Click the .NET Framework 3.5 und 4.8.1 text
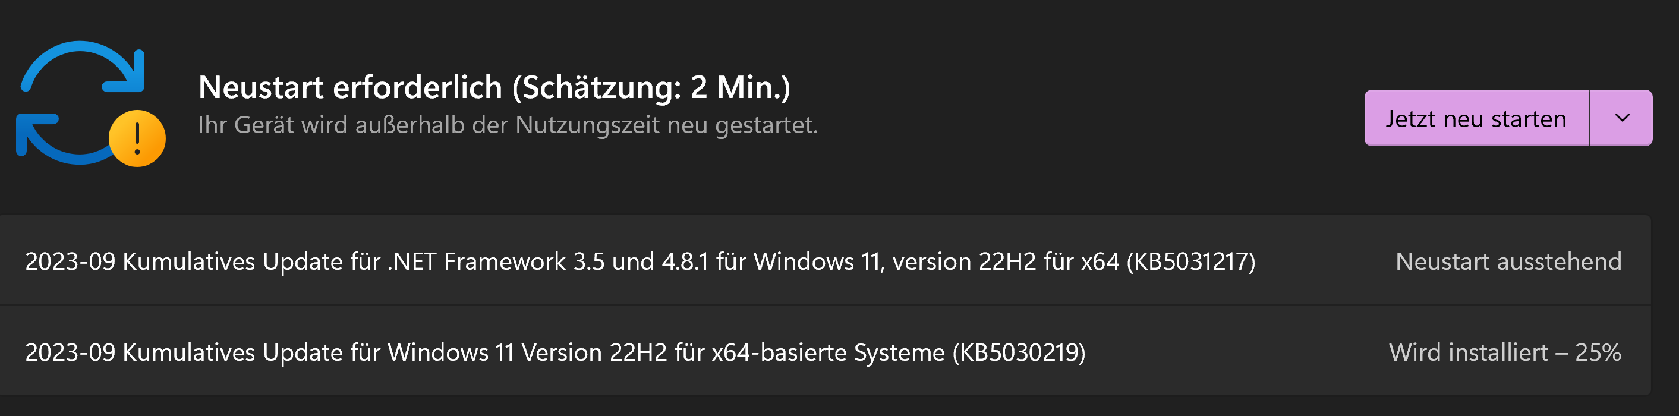This screenshot has height=416, width=1679. [x=547, y=261]
